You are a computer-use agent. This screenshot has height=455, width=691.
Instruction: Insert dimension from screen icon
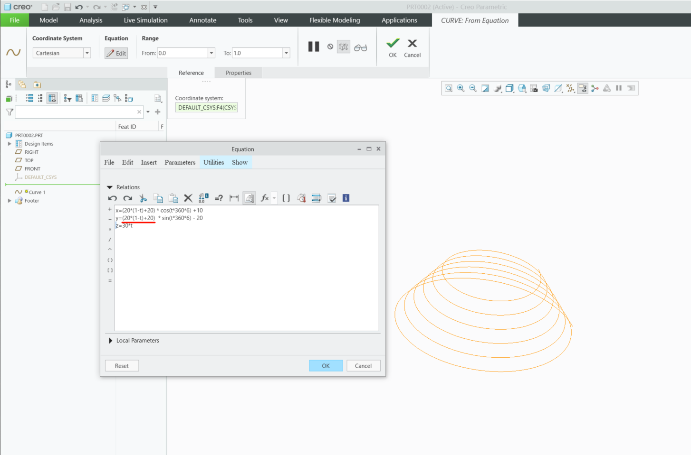(234, 198)
